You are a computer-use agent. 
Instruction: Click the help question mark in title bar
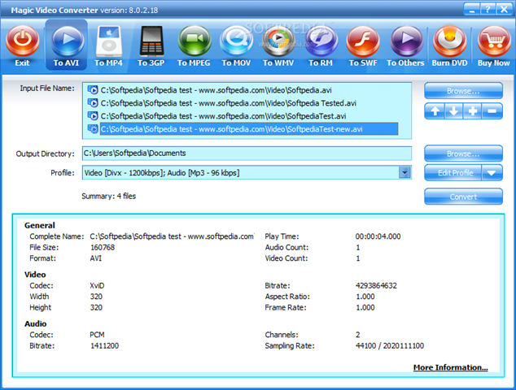(488, 10)
